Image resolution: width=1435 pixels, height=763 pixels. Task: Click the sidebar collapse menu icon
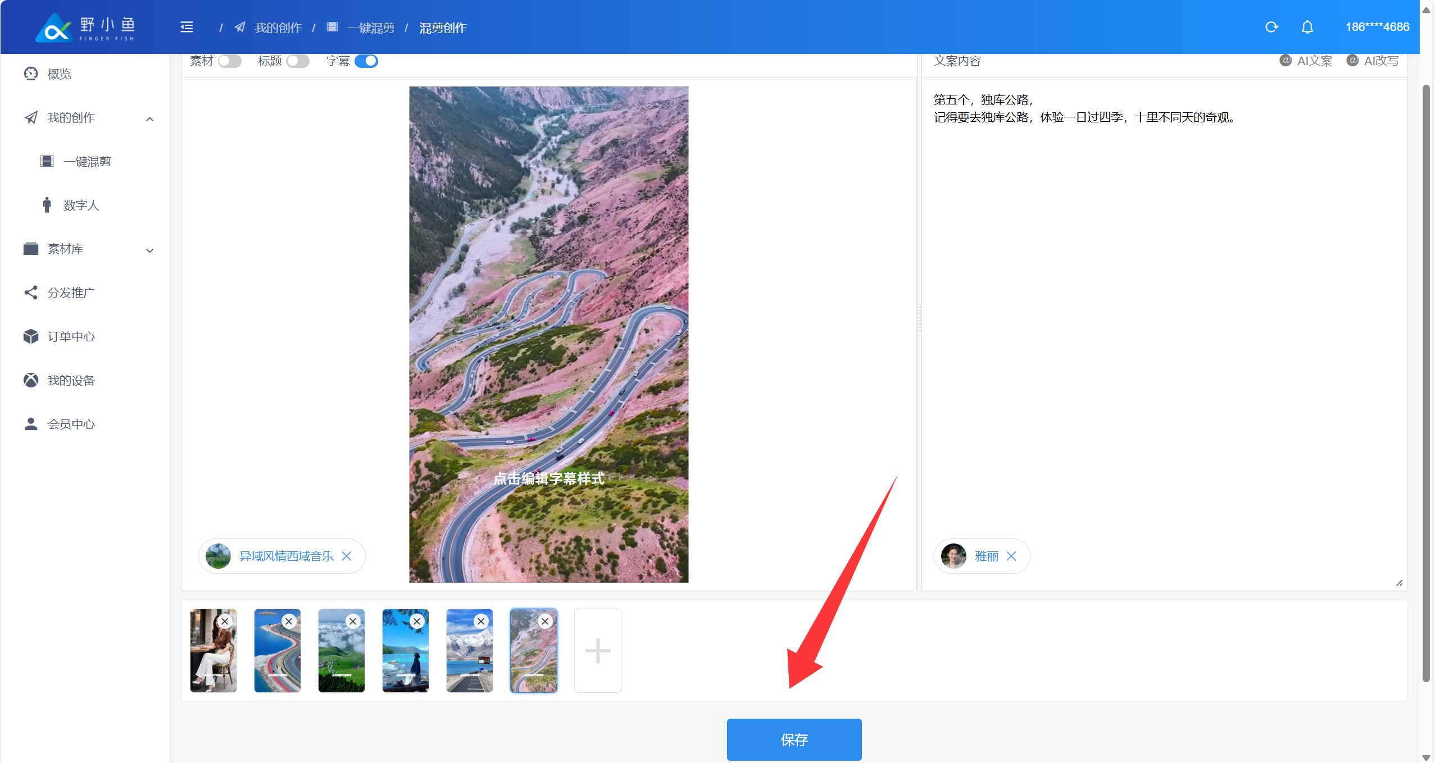click(187, 27)
